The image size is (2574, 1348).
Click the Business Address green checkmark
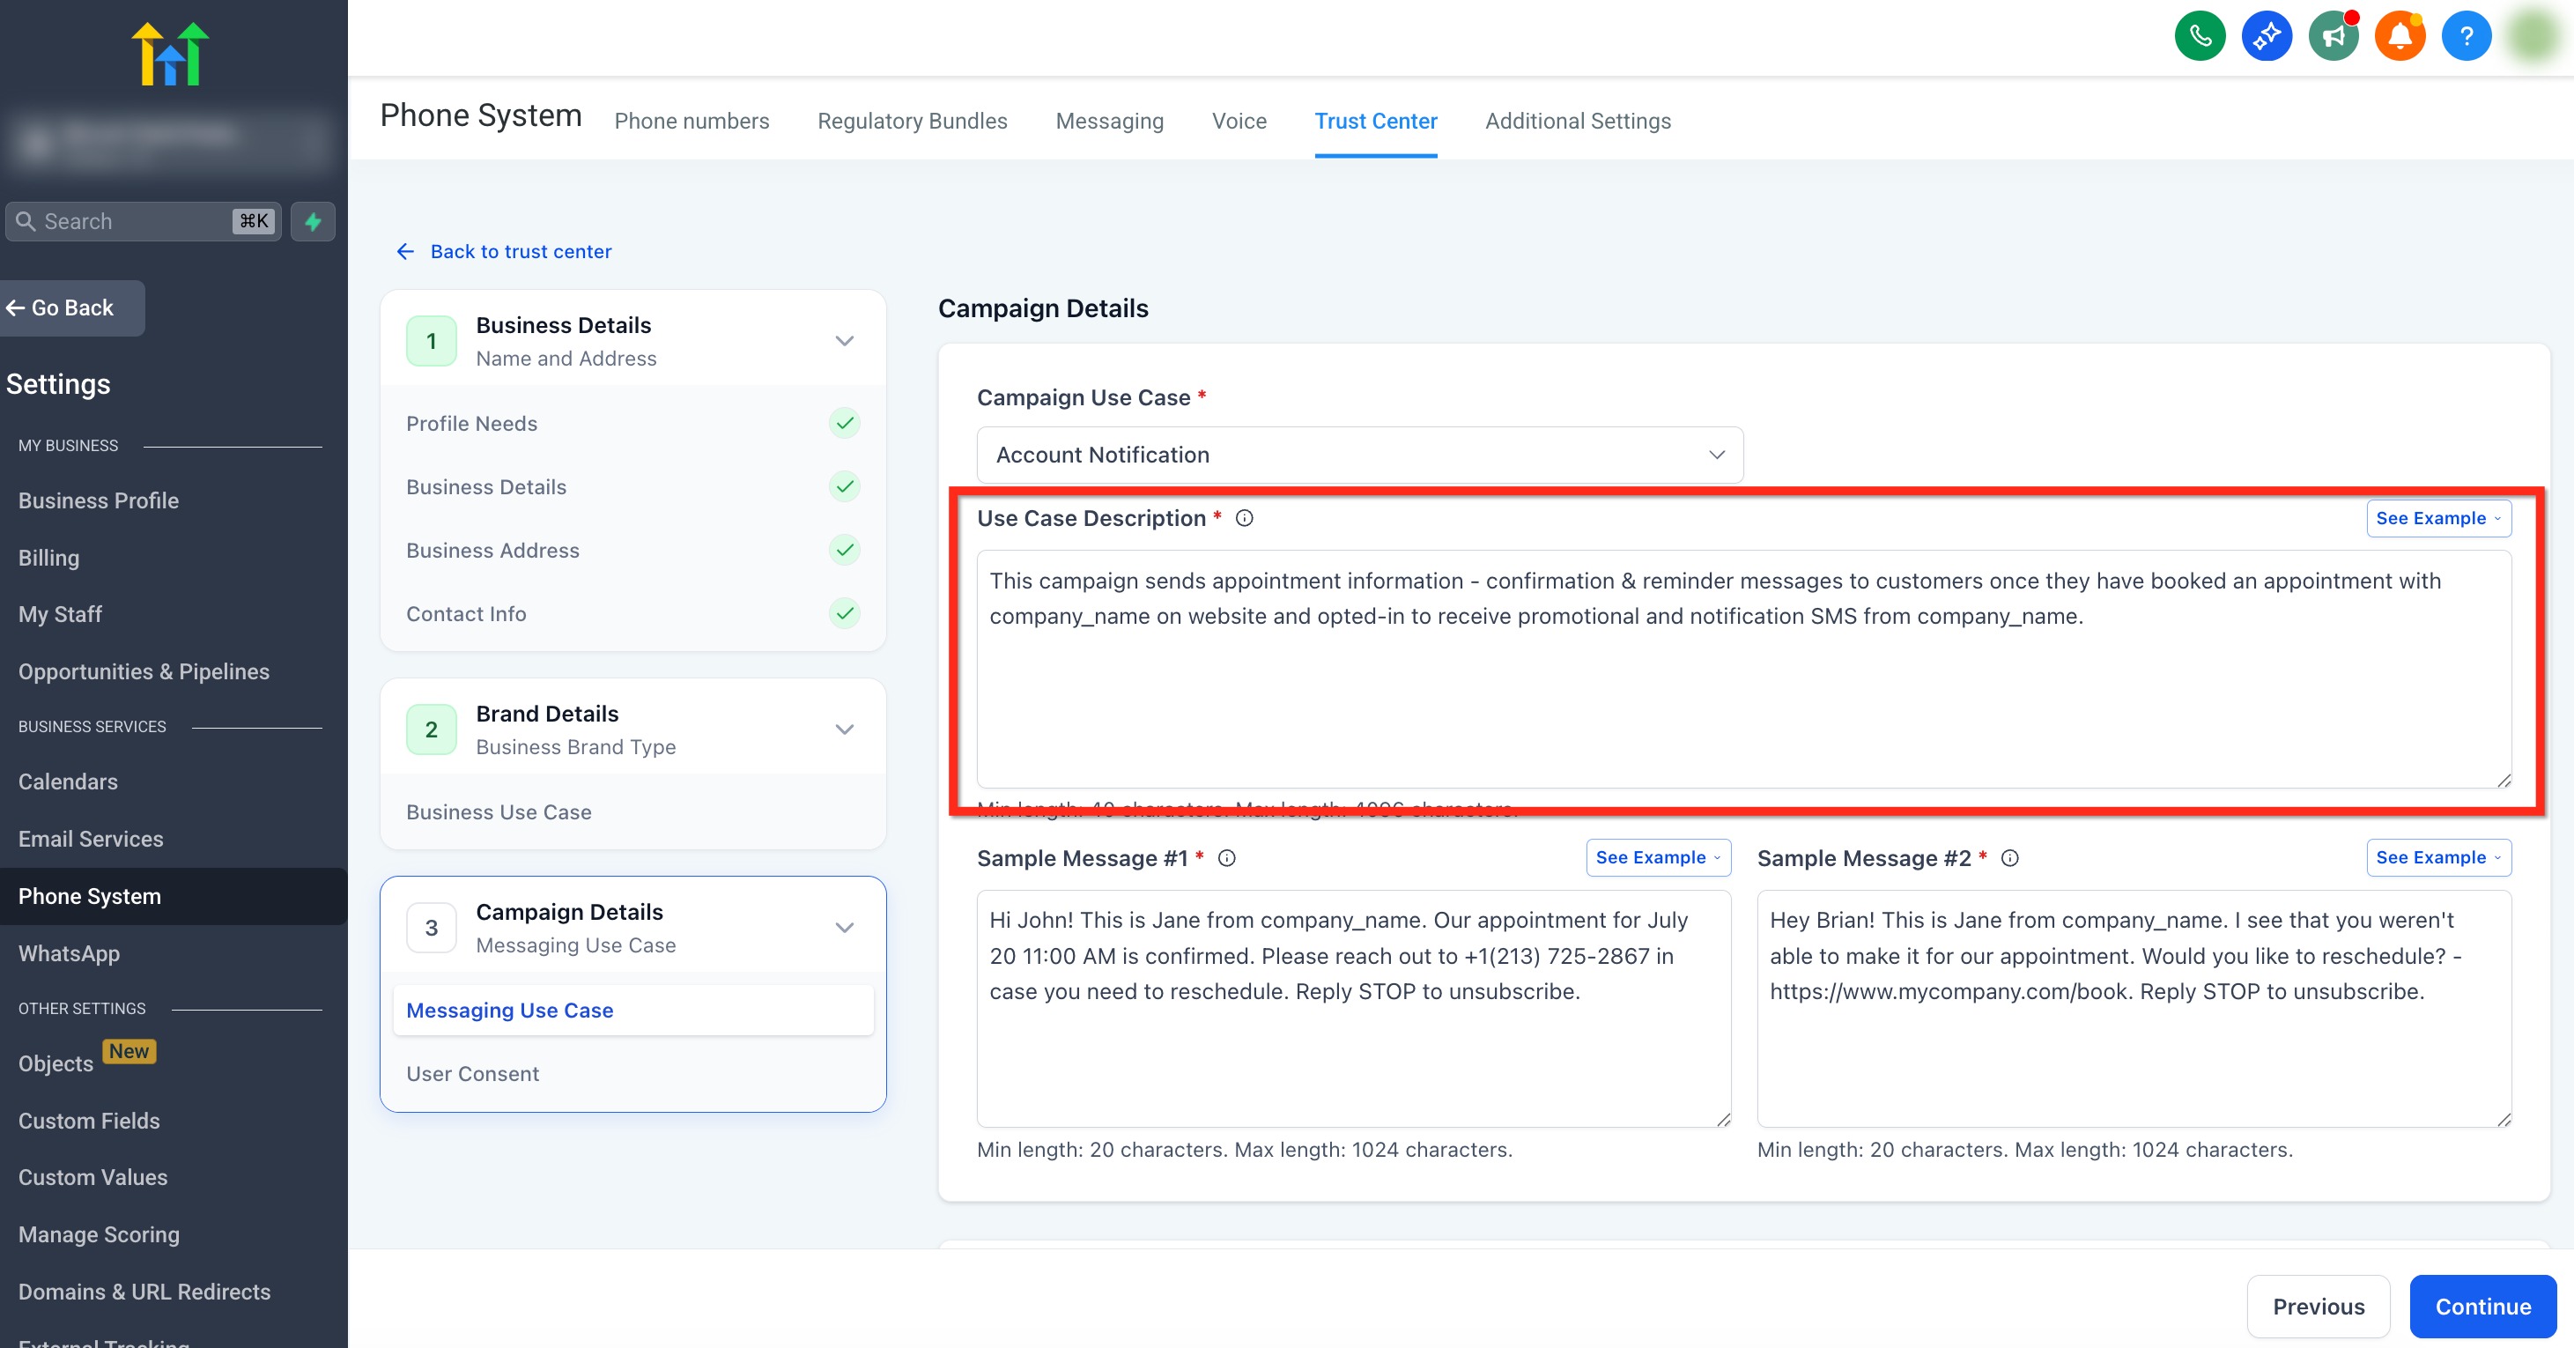[844, 550]
